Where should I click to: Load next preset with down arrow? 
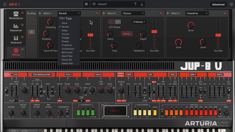[142, 4]
